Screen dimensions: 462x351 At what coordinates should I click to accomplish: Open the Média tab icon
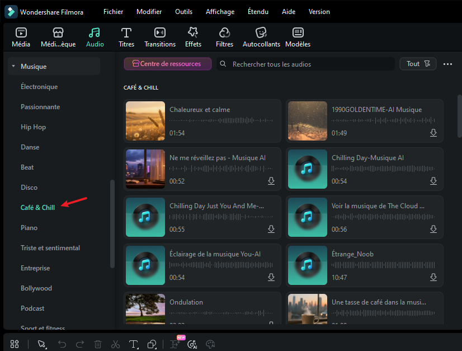click(21, 33)
